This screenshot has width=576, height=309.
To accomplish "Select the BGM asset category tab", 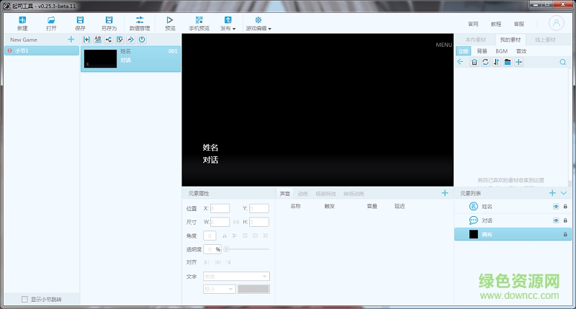I will (x=501, y=51).
